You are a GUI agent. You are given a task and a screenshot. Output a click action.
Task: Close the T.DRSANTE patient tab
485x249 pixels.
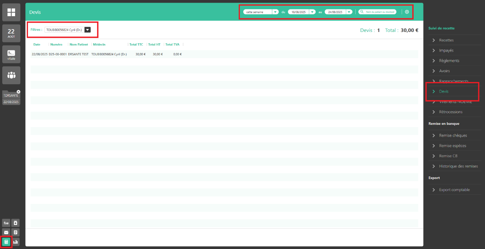18,92
